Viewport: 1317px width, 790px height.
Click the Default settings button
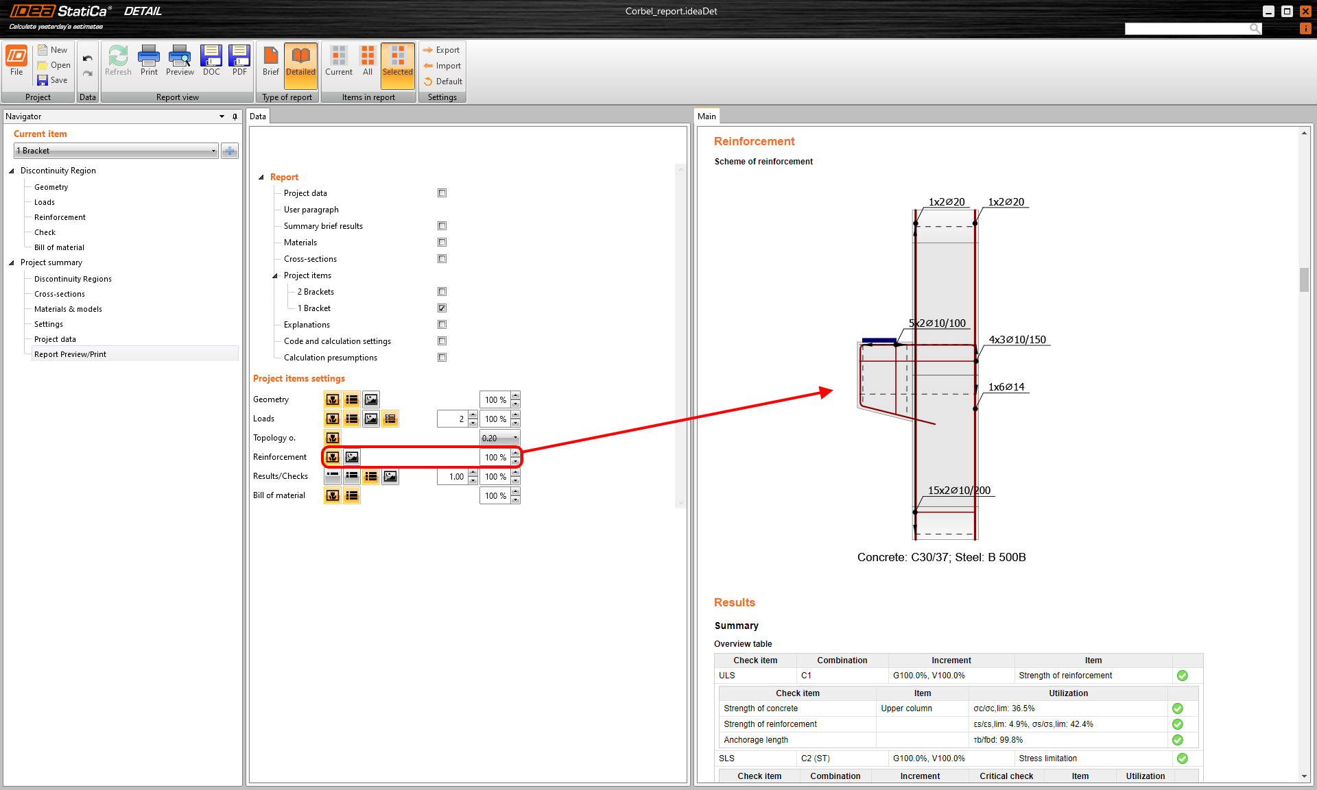click(442, 82)
